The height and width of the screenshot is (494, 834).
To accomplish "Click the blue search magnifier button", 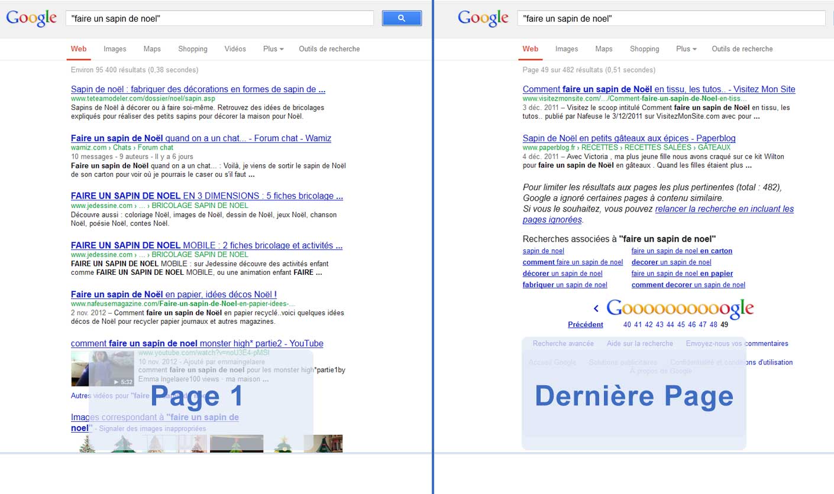I will coord(402,18).
